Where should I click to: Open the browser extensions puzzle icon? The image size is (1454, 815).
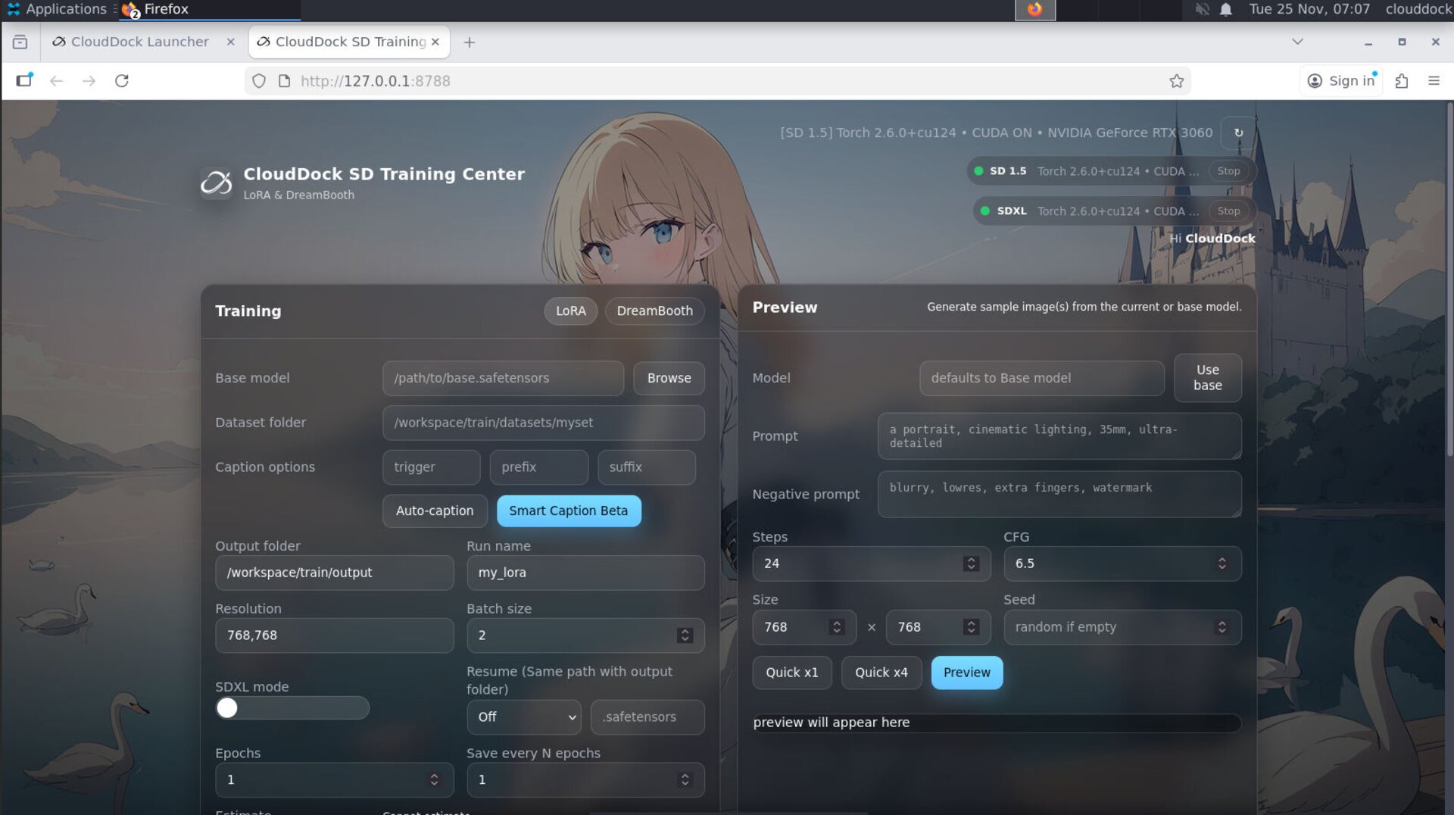[1400, 81]
